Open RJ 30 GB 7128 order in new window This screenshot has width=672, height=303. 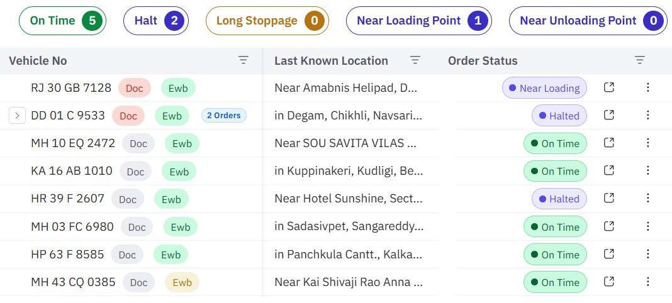(x=609, y=87)
